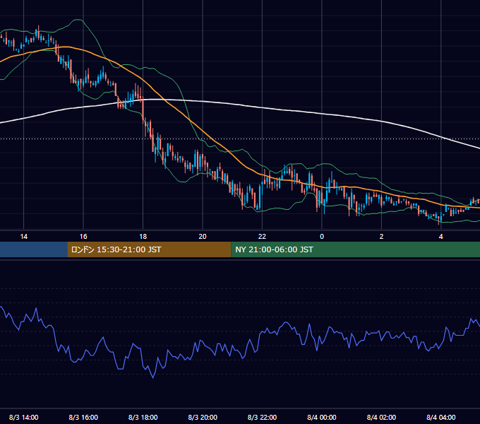Click the 8/3 16:00 time label
The width and height of the screenshot is (480, 424).
click(83, 417)
